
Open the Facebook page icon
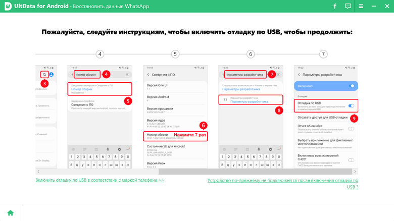point(335,6)
